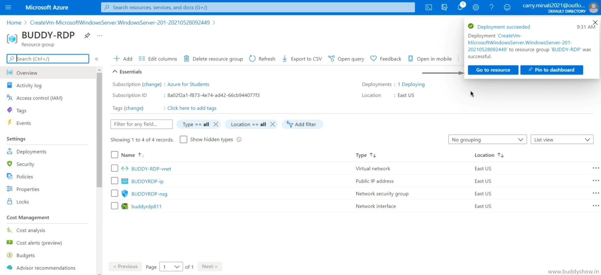Click the global search resources bar

tap(258, 7)
